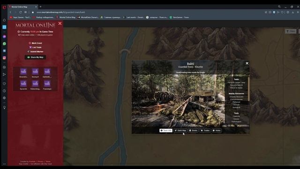Image resolution: width=300 pixels, height=169 pixels.
Task: Open the BaroGames bookmark
Action: 179,17
